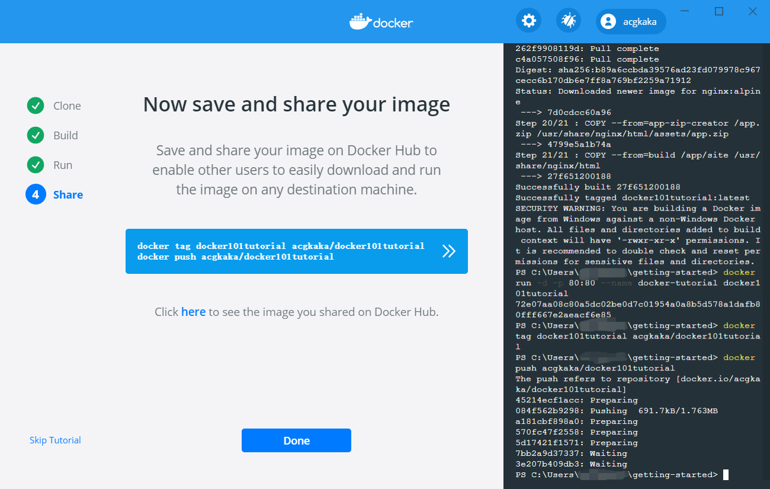Viewport: 770px width, 489px height.
Task: Run commands with the double-arrow icon
Action: click(x=449, y=251)
